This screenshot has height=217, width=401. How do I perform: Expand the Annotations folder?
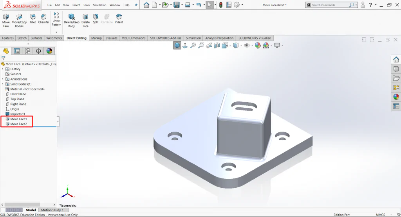pos(3,79)
